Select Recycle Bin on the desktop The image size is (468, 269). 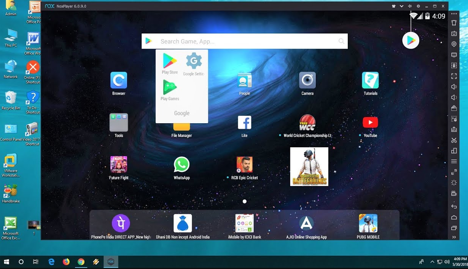click(11, 100)
